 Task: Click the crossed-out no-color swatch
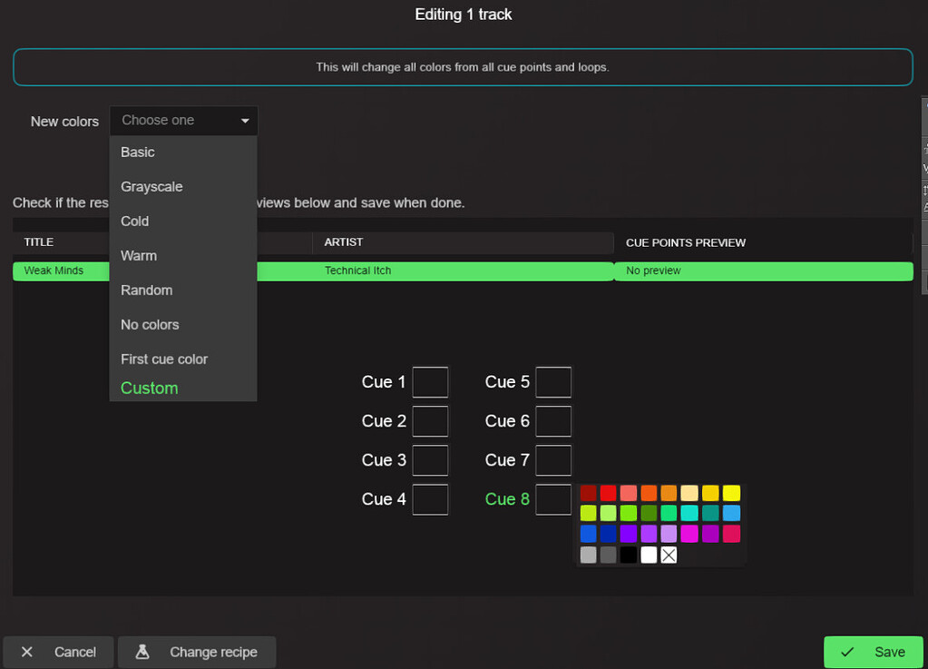pyautogui.click(x=669, y=555)
